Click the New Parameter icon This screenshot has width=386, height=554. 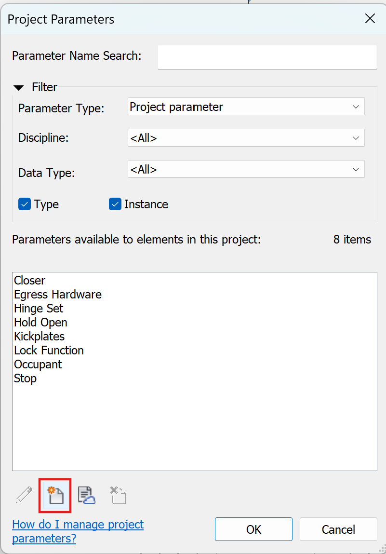point(55,495)
